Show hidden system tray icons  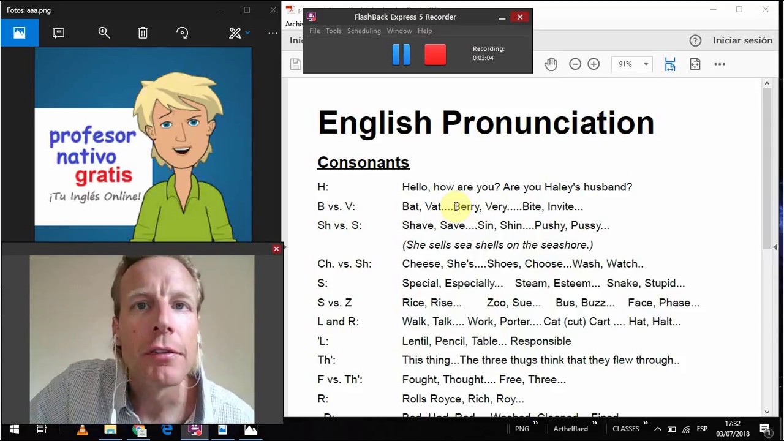coord(658,429)
